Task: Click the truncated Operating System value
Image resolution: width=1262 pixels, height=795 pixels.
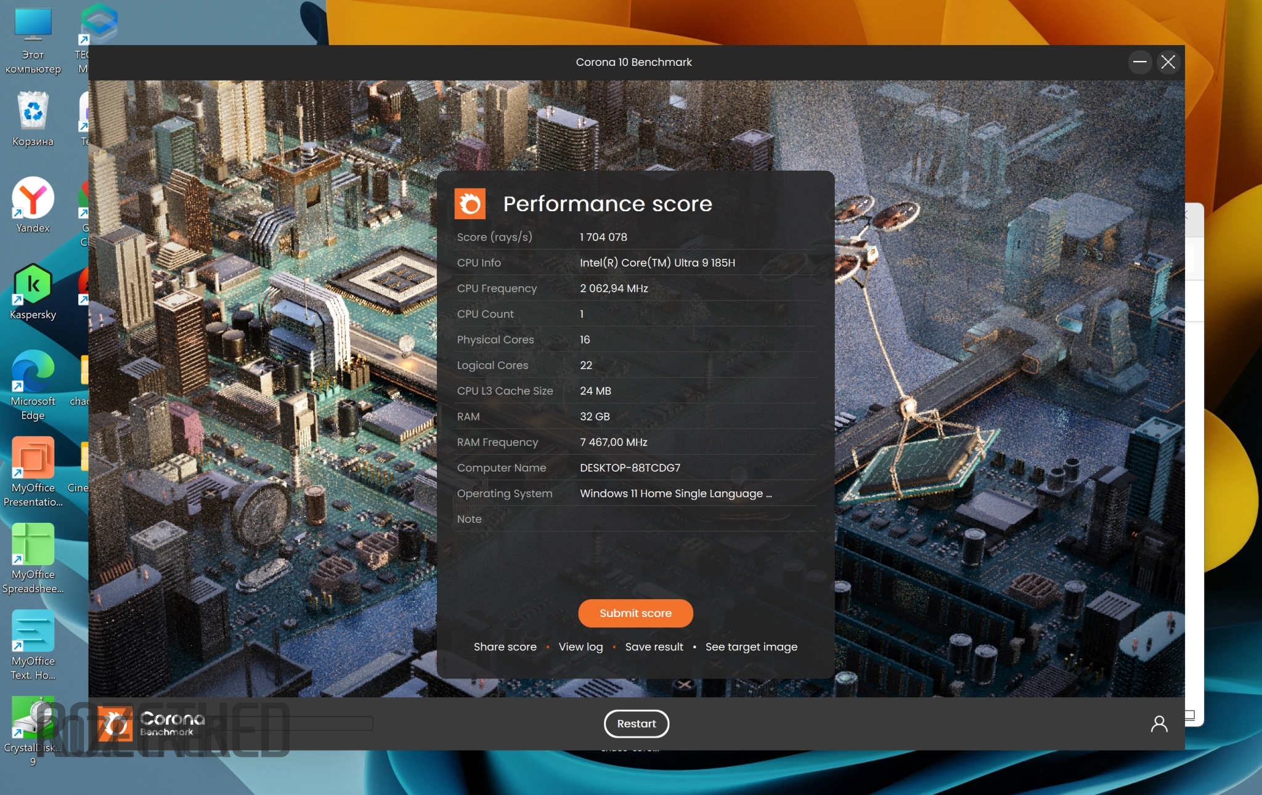Action: [x=675, y=493]
